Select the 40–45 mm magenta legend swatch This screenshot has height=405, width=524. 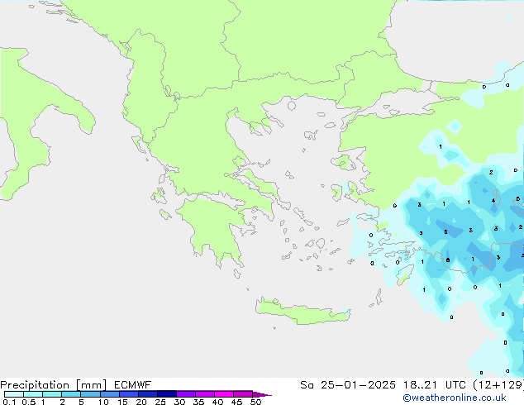[225, 394]
